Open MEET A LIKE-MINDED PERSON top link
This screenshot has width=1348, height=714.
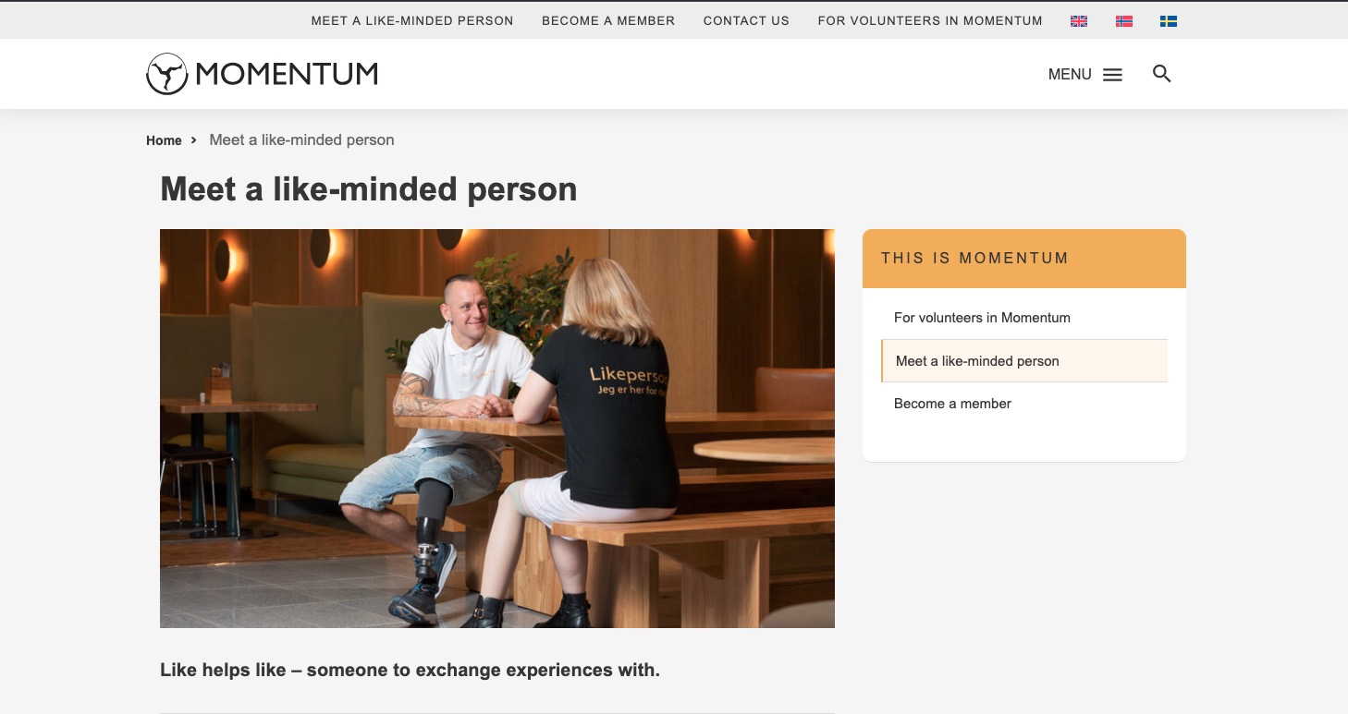412,20
